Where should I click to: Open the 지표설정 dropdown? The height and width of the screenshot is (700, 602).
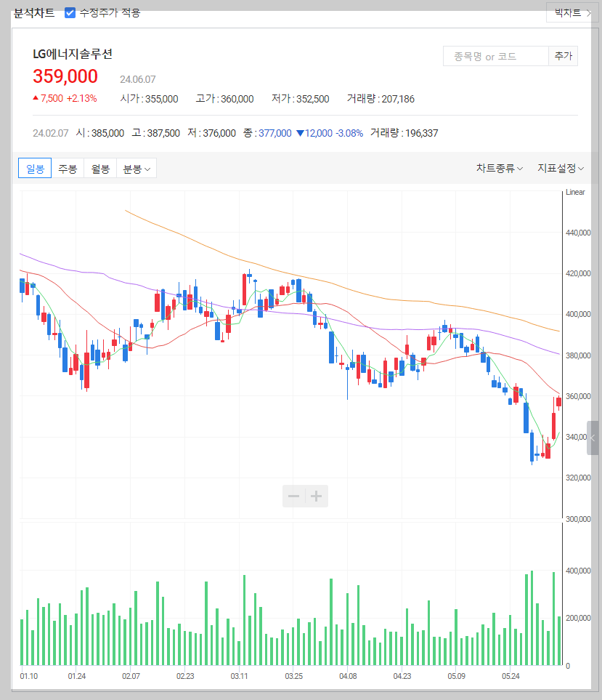point(561,169)
